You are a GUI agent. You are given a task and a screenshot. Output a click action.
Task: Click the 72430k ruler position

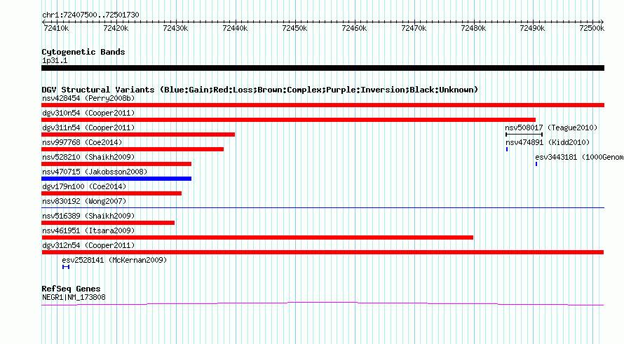tap(175, 28)
